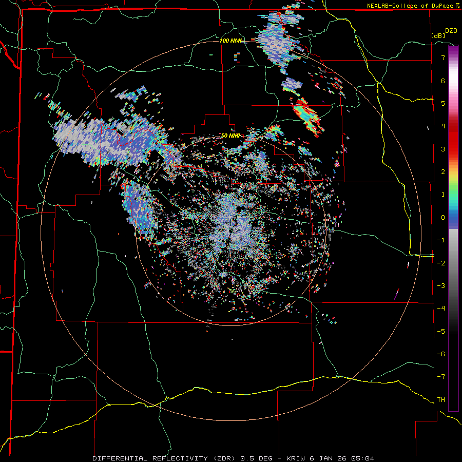Click the DIFFERENTIAL REFLECTIVITY (ZDR) title text
This screenshot has width=462, height=462.
click(165, 458)
